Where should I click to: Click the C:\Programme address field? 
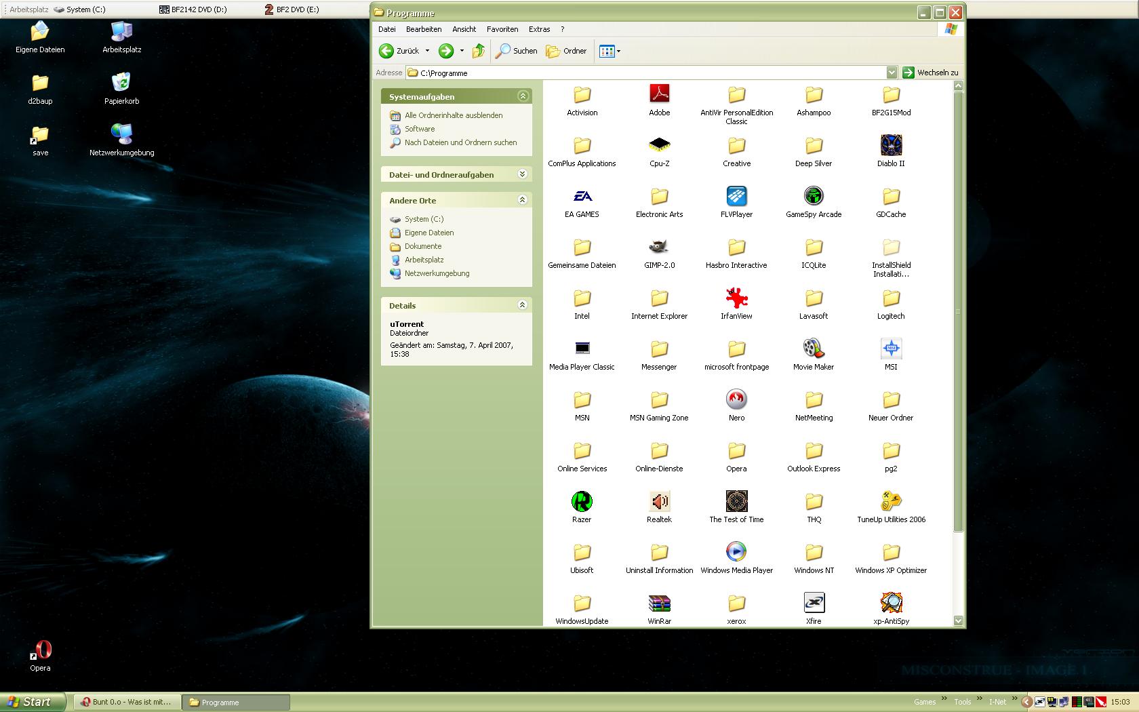(645, 73)
